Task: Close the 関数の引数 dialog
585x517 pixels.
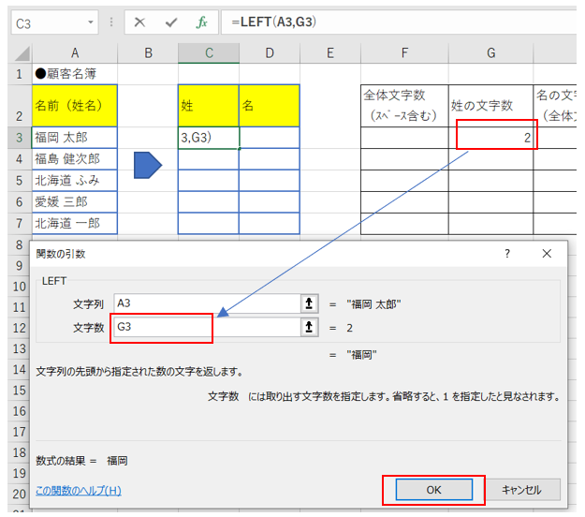Action: coord(547,254)
